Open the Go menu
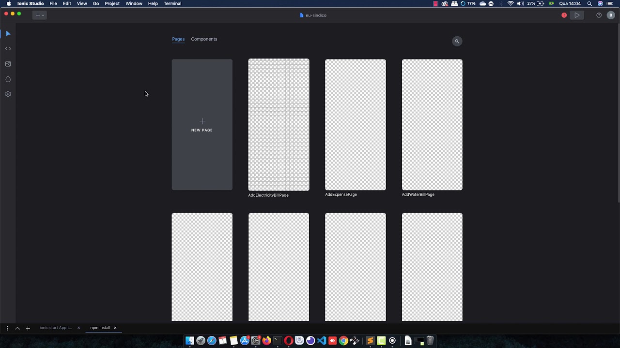 point(96,3)
